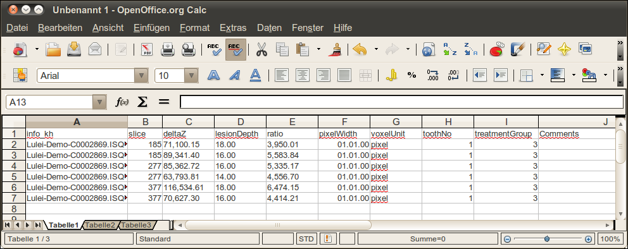
Task: Open the New document dropdown arrow
Action: tap(37, 49)
